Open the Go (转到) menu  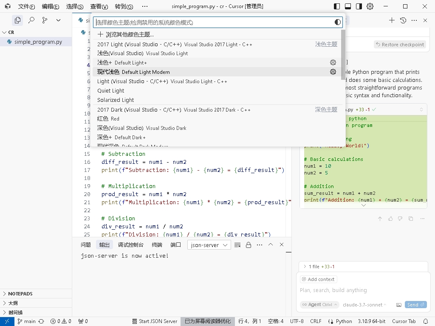coord(124,6)
